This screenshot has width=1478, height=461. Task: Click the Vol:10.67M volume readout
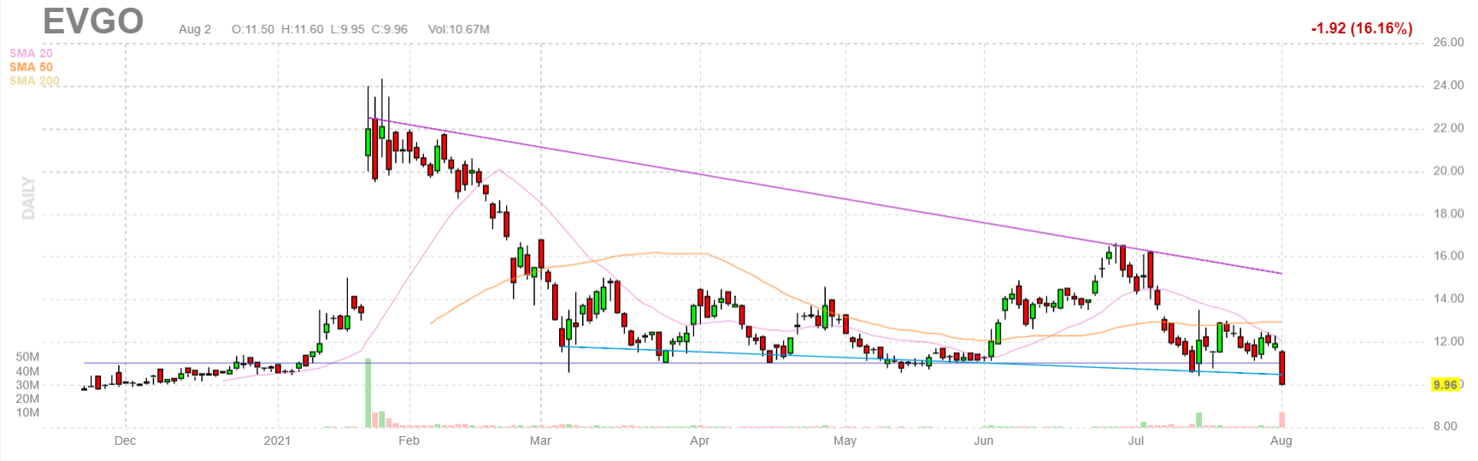[x=459, y=29]
